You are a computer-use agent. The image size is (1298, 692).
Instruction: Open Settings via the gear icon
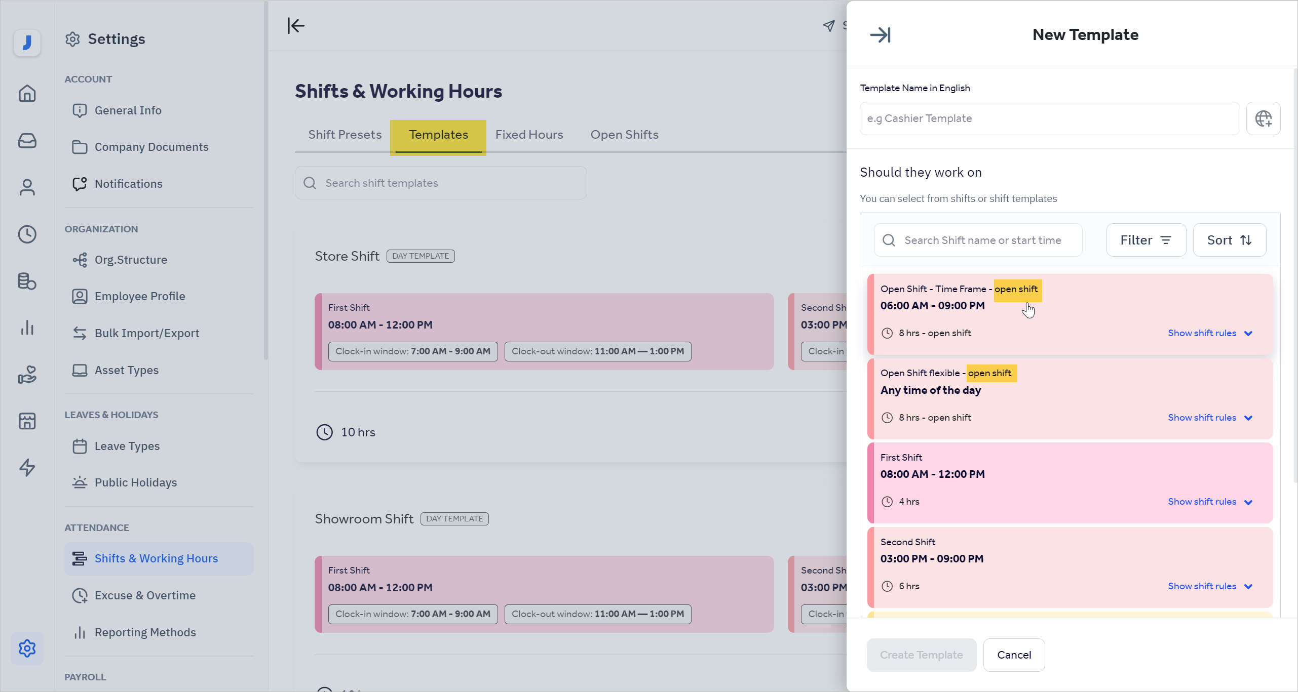[x=27, y=648]
